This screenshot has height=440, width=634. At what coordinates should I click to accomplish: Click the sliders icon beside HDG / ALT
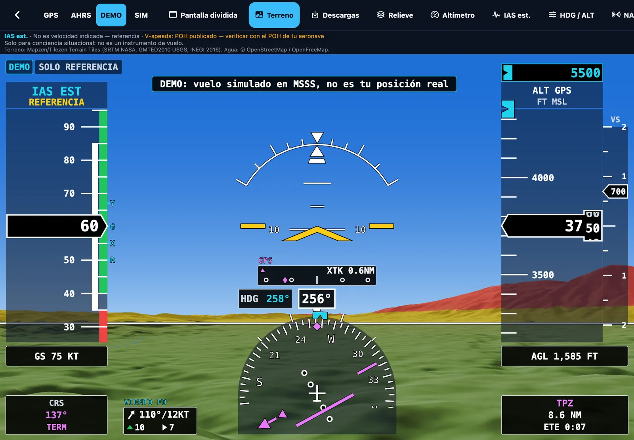pos(552,15)
